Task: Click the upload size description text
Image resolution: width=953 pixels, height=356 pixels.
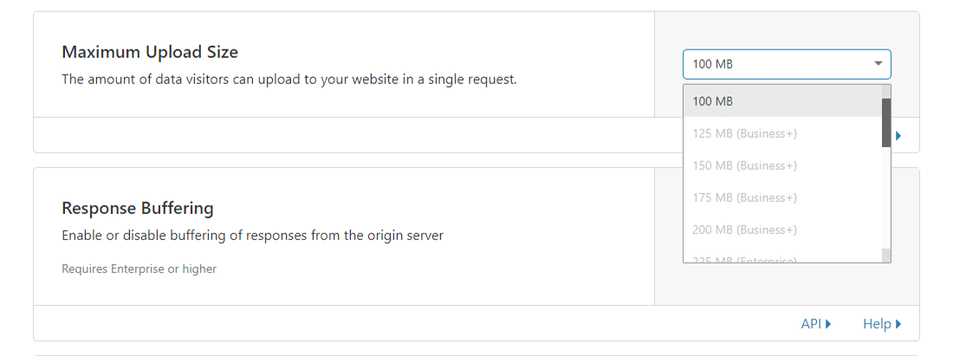Action: click(x=289, y=80)
